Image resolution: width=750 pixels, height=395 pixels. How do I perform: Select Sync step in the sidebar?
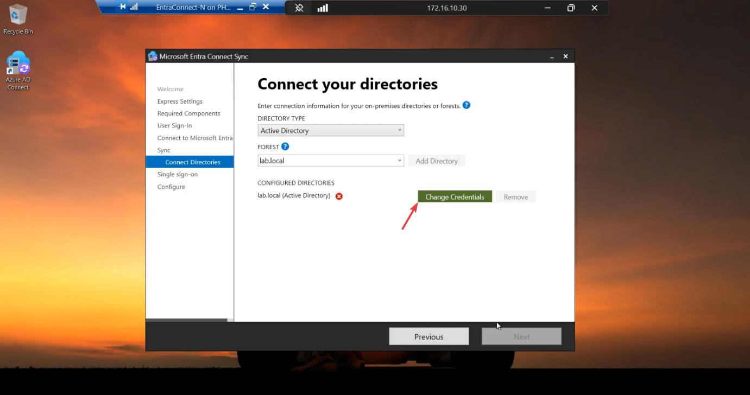coord(163,150)
